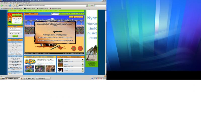Switch to the High Scores tab

coord(63,14)
